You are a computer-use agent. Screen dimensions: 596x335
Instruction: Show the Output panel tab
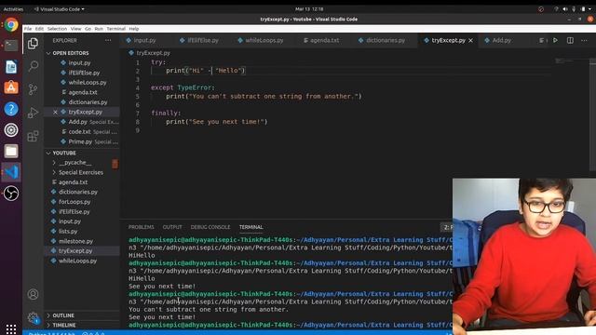tap(172, 227)
